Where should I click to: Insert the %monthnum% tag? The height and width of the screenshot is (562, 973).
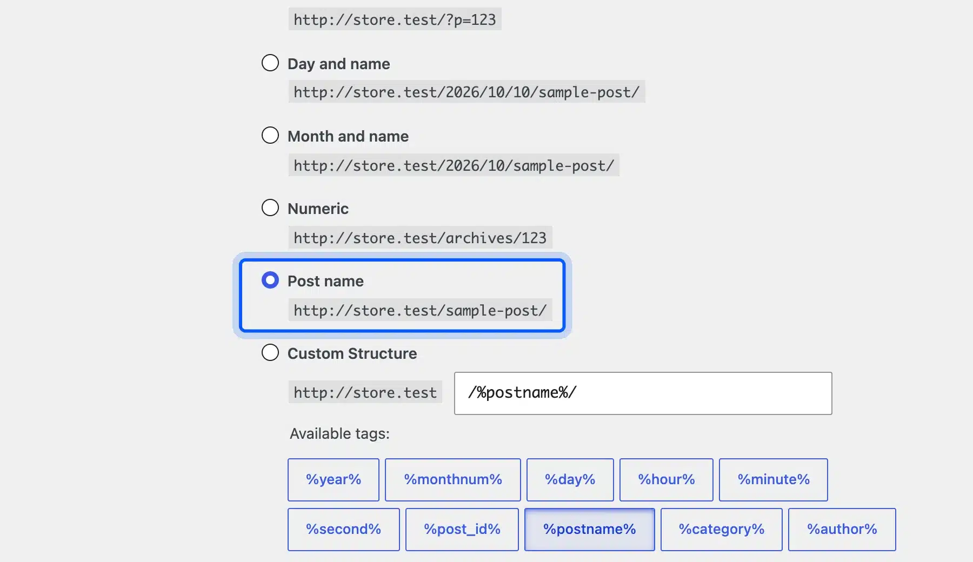pyautogui.click(x=453, y=480)
